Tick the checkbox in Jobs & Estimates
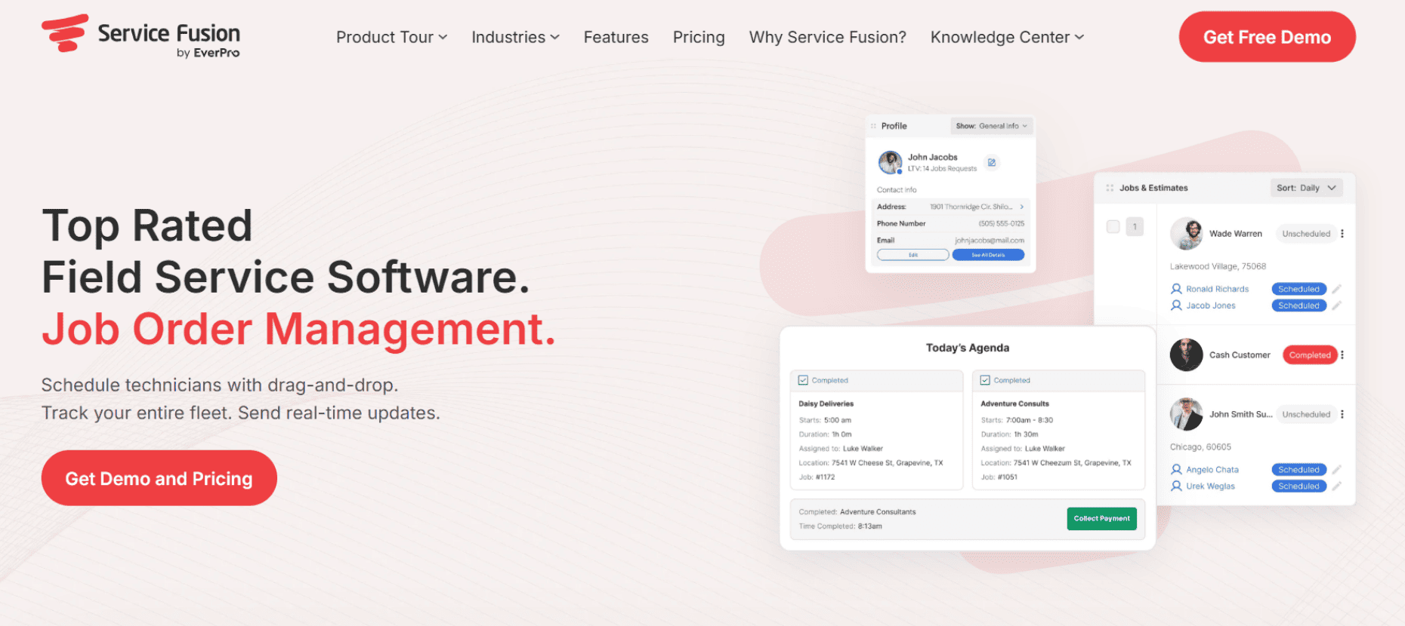1405x626 pixels. 1113,226
